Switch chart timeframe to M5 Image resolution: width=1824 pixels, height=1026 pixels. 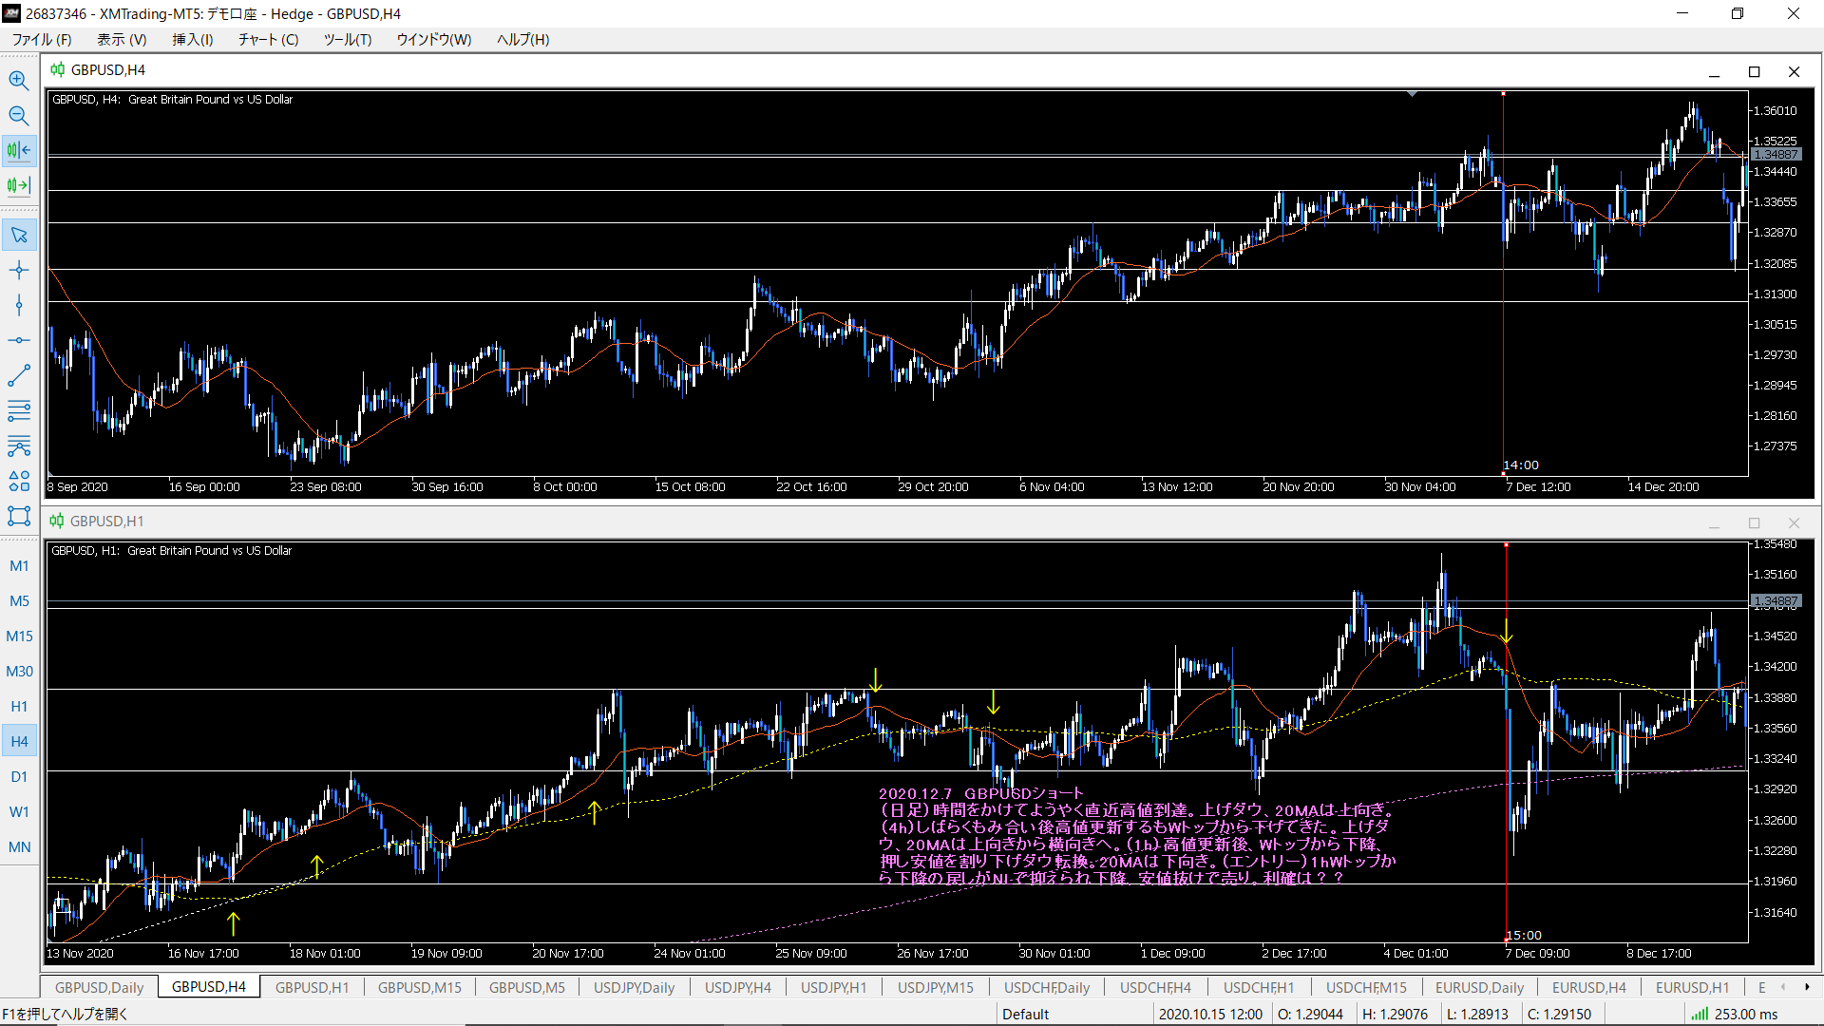point(19,600)
